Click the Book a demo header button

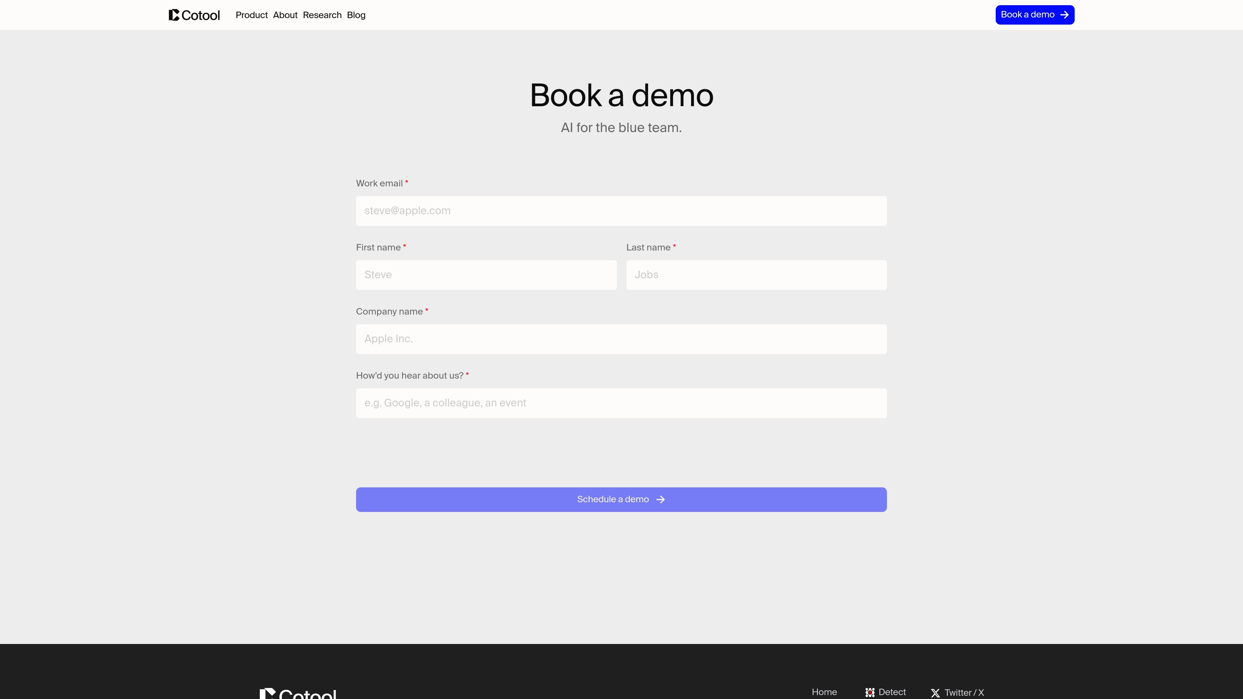pyautogui.click(x=1035, y=15)
